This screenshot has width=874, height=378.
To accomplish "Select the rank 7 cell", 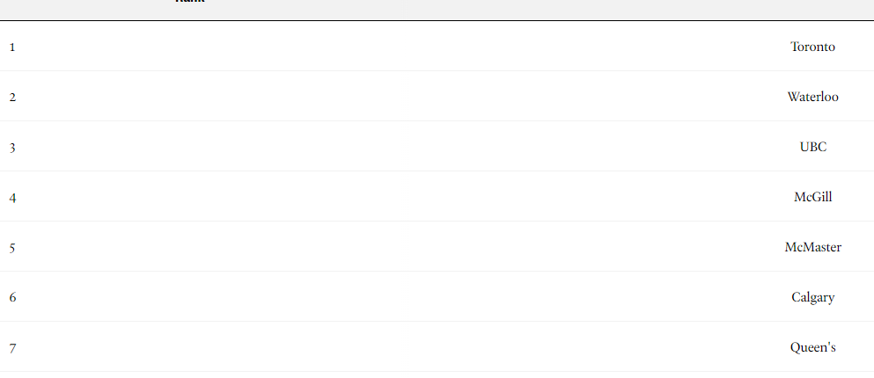I will (12, 348).
